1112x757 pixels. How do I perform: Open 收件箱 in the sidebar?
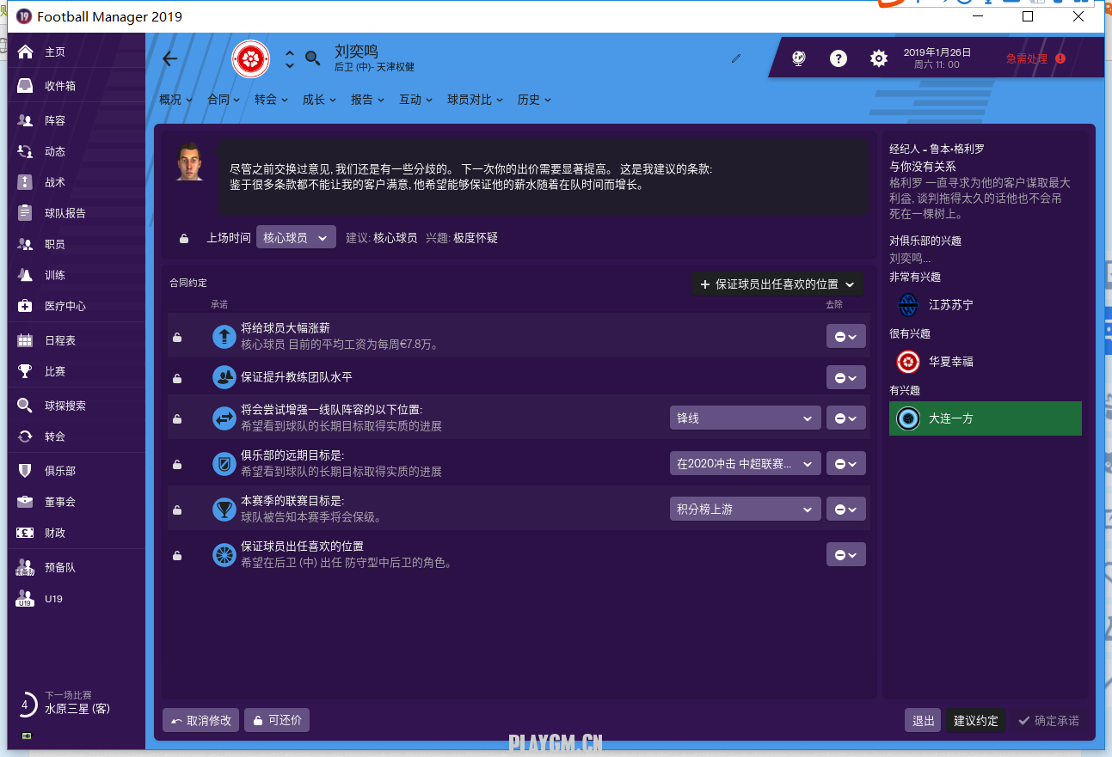[x=60, y=86]
